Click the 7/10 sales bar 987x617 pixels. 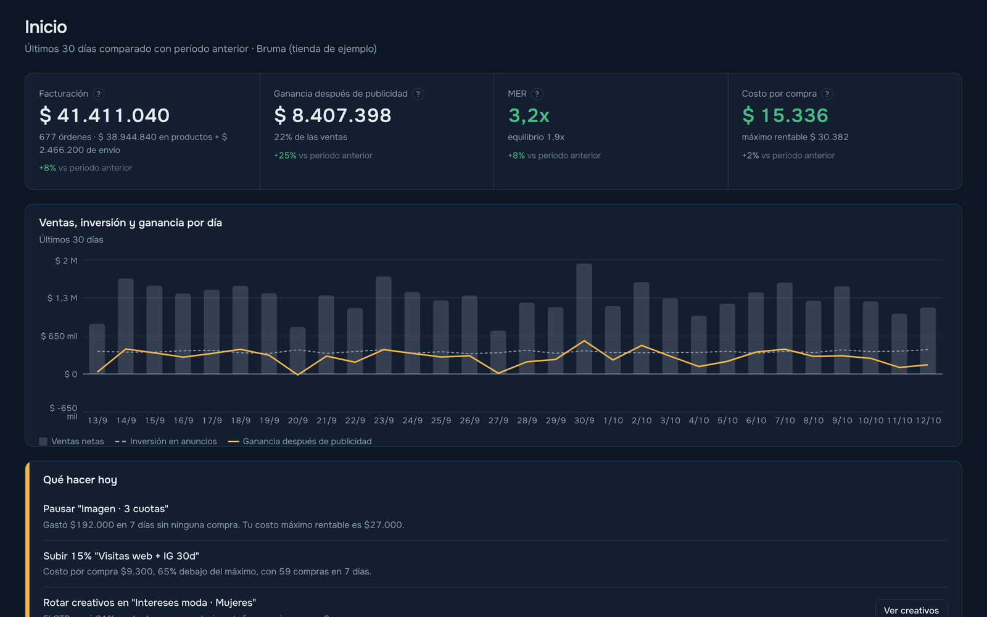coord(785,328)
